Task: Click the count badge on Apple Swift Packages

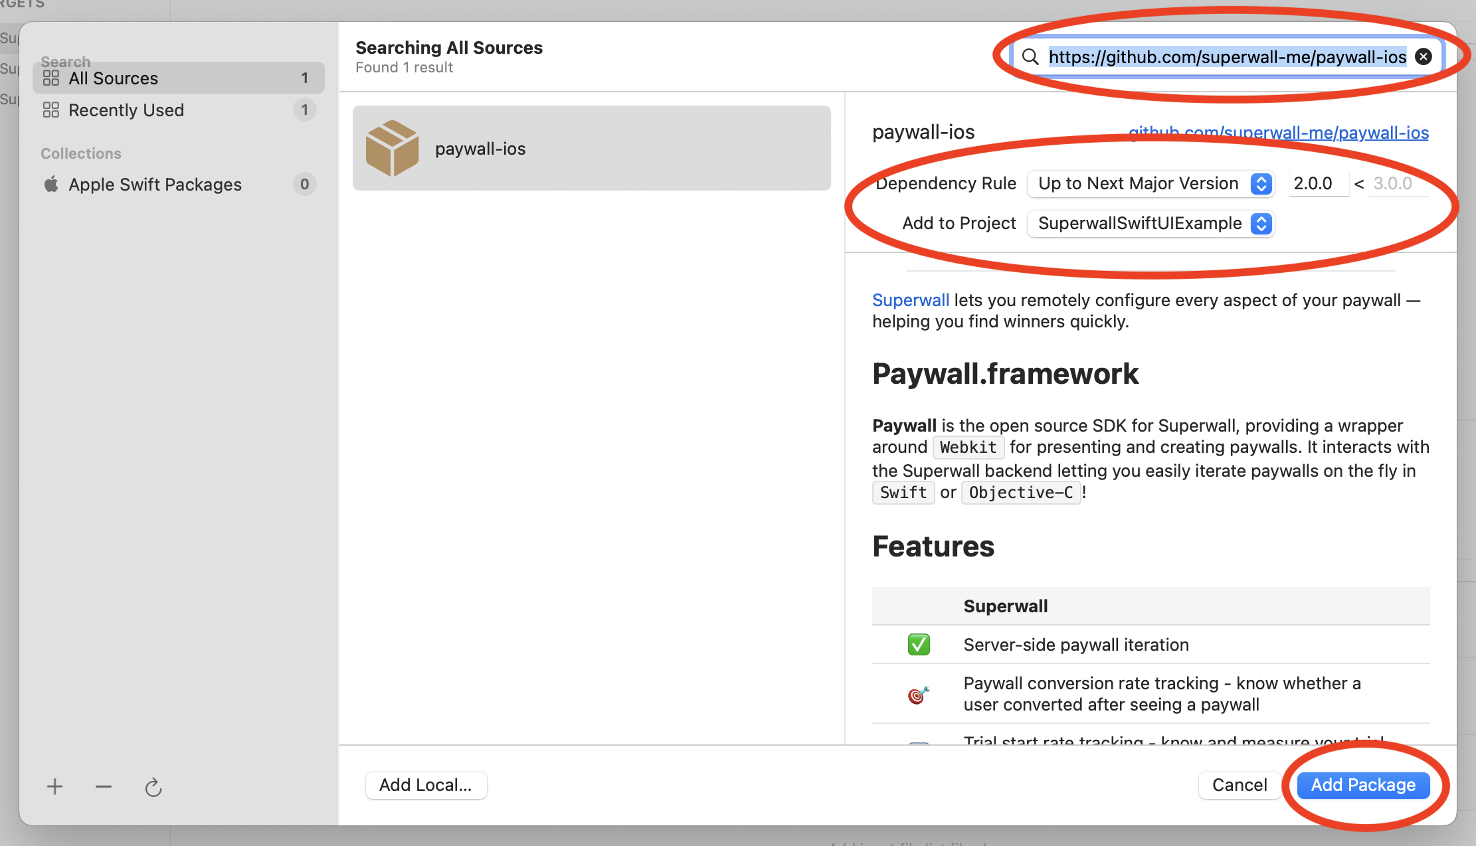Action: click(304, 184)
